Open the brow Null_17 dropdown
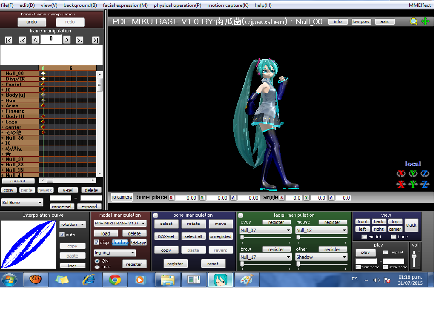The image size is (436, 327). click(x=266, y=257)
